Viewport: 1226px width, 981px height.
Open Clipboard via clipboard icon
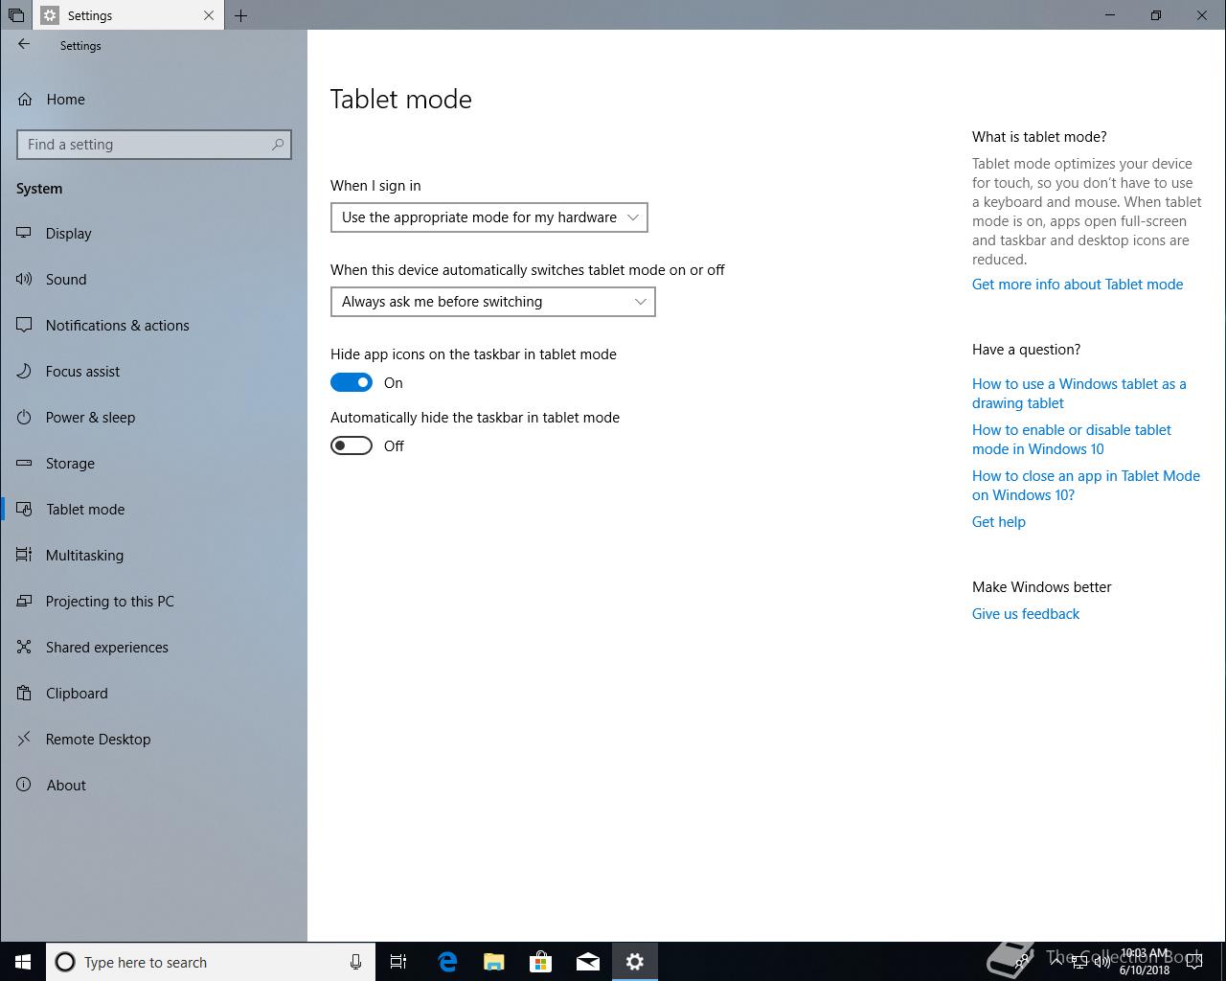25,694
